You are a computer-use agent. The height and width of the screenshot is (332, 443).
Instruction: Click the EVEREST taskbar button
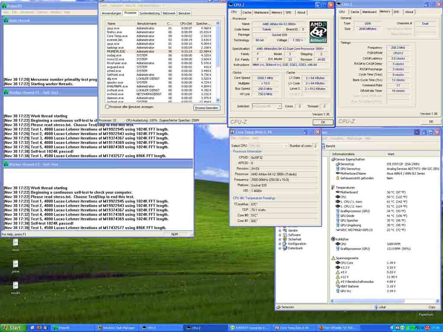click(250, 328)
